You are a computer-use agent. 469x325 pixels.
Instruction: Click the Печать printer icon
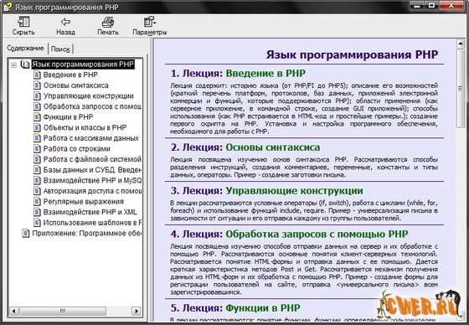pyautogui.click(x=108, y=22)
